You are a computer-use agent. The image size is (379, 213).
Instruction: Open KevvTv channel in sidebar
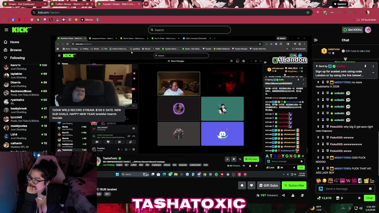(x=25, y=67)
